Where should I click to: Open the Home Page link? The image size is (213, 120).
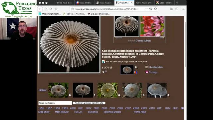click(x=140, y=112)
